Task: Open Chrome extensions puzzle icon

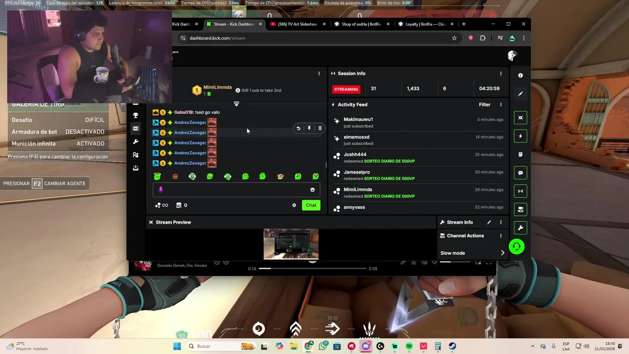Action: pos(483,38)
